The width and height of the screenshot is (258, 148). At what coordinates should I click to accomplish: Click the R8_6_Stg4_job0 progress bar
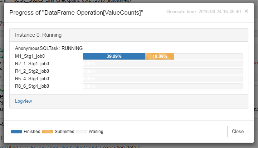point(162,86)
